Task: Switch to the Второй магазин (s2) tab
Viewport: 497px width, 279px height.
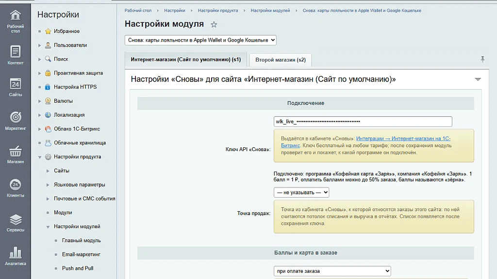Action: click(281, 60)
